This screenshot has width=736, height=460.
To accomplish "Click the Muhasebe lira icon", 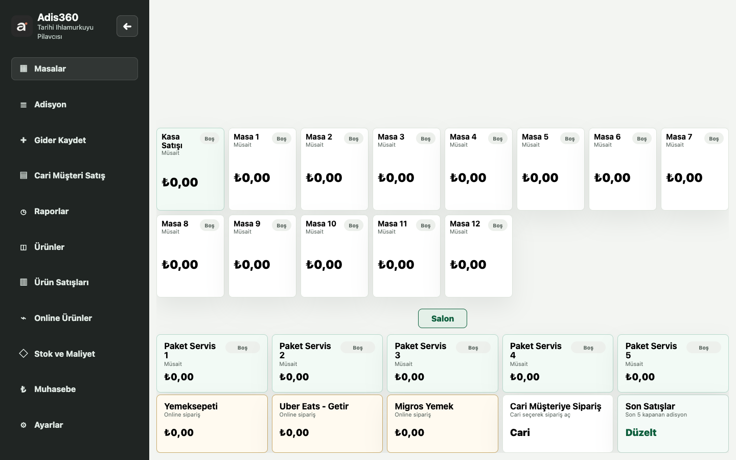I will click(24, 389).
